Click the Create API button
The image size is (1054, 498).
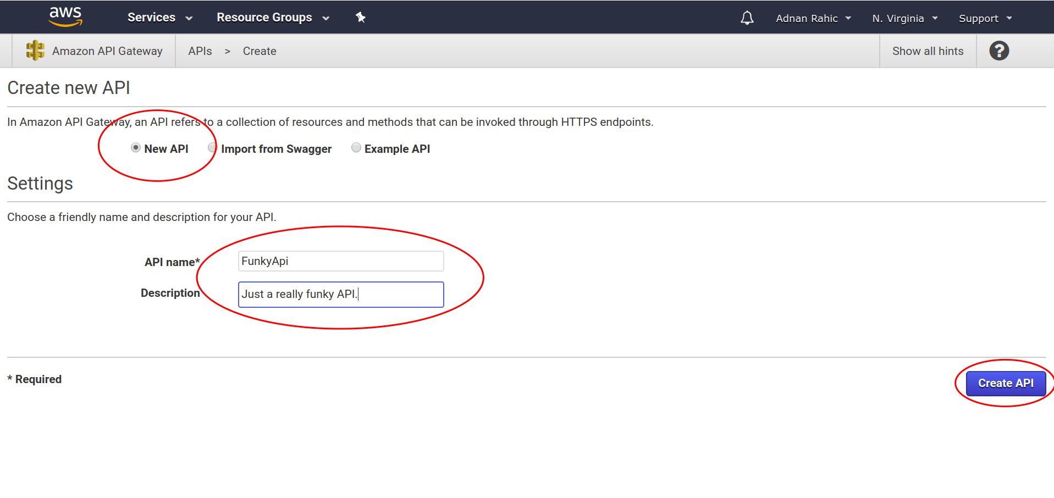click(x=1006, y=383)
